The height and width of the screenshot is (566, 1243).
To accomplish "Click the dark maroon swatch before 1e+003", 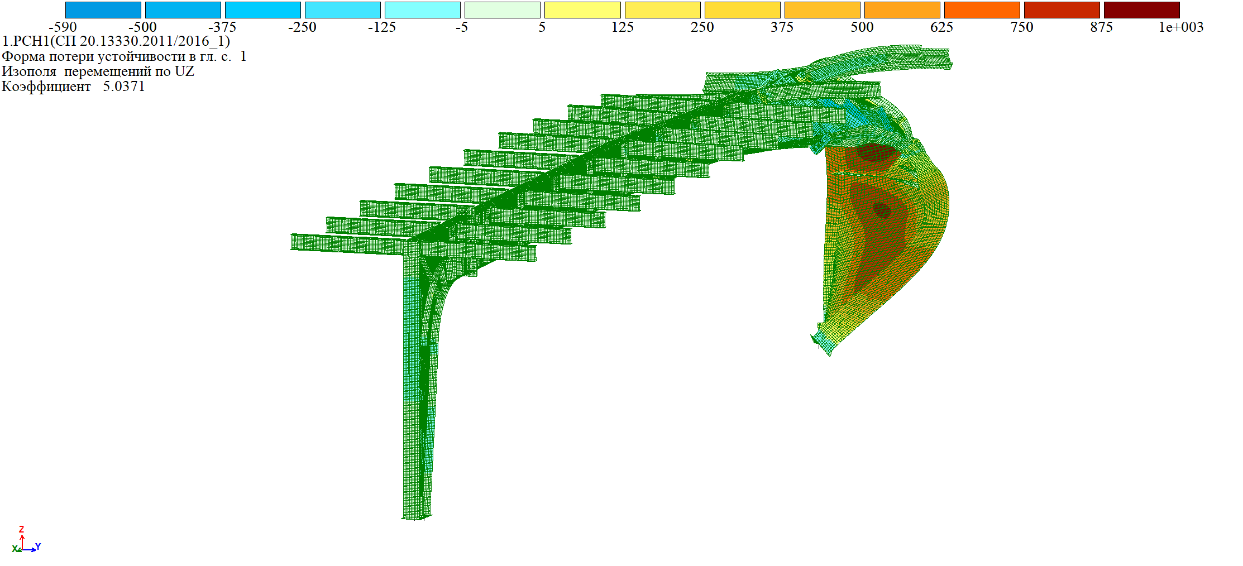I will [1142, 10].
